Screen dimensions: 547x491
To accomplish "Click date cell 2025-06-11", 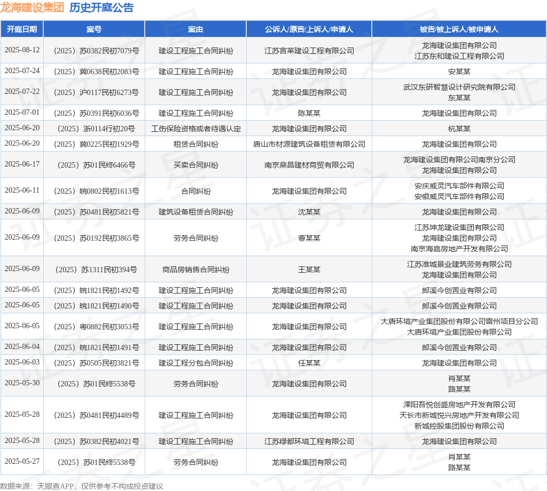I will tap(22, 190).
